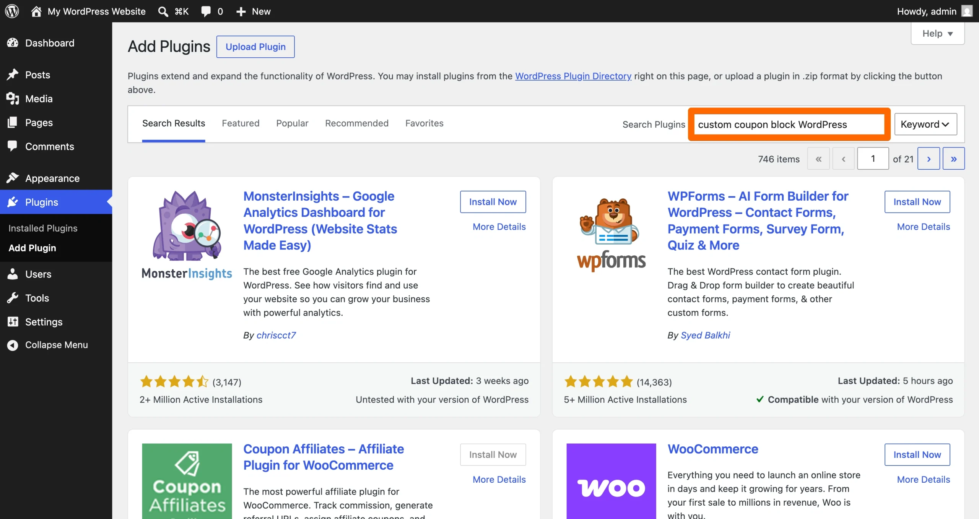Viewport: 979px width, 519px height.
Task: Open the Keyword search type dropdown
Action: [x=925, y=124]
